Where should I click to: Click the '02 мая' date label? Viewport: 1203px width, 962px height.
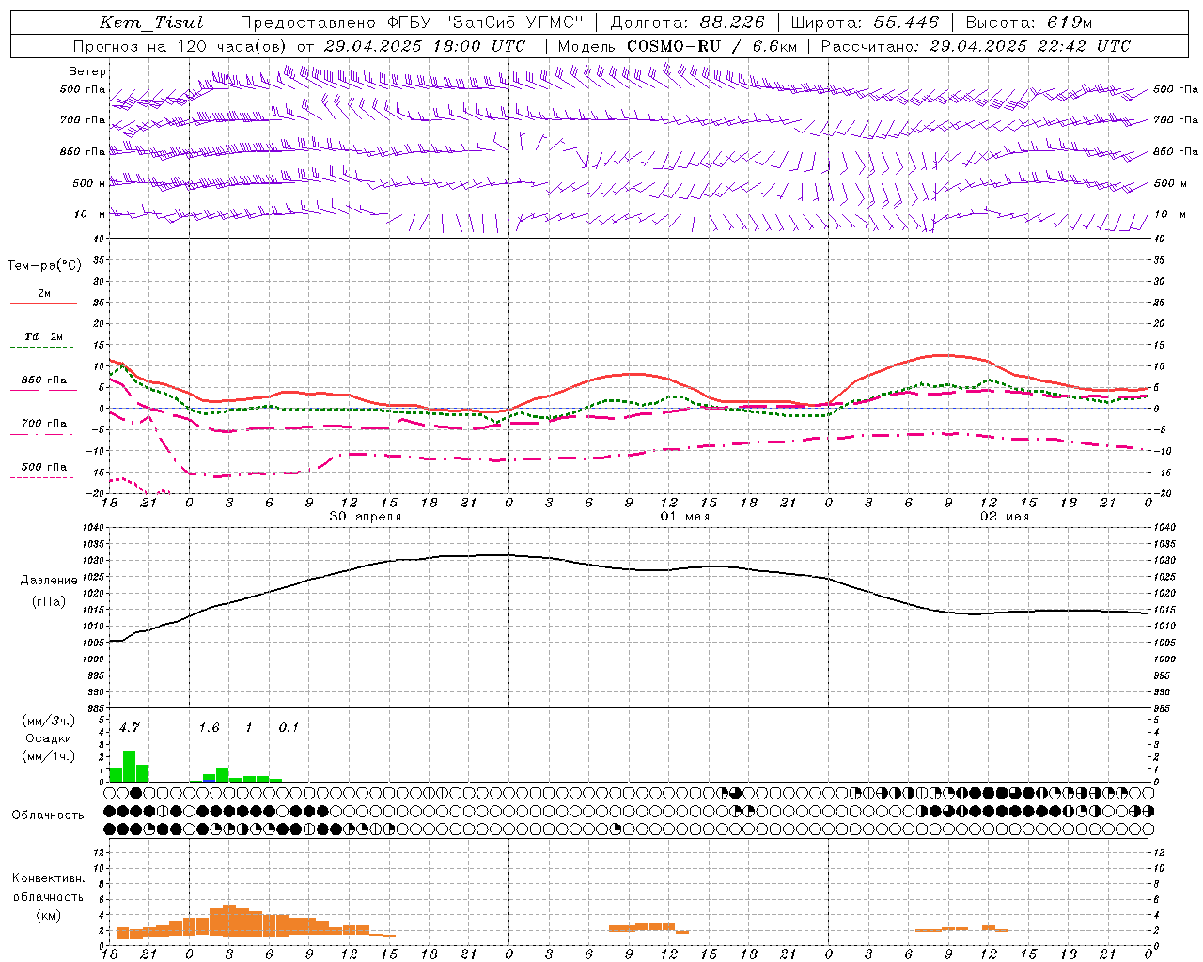(x=1004, y=517)
